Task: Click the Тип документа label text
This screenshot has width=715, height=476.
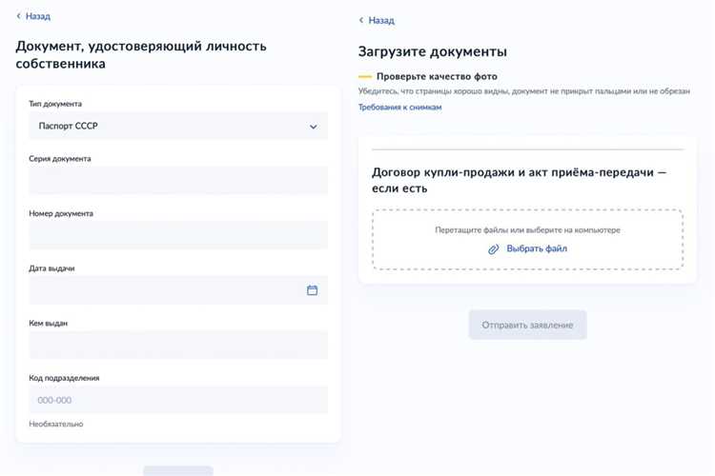Action: point(55,104)
